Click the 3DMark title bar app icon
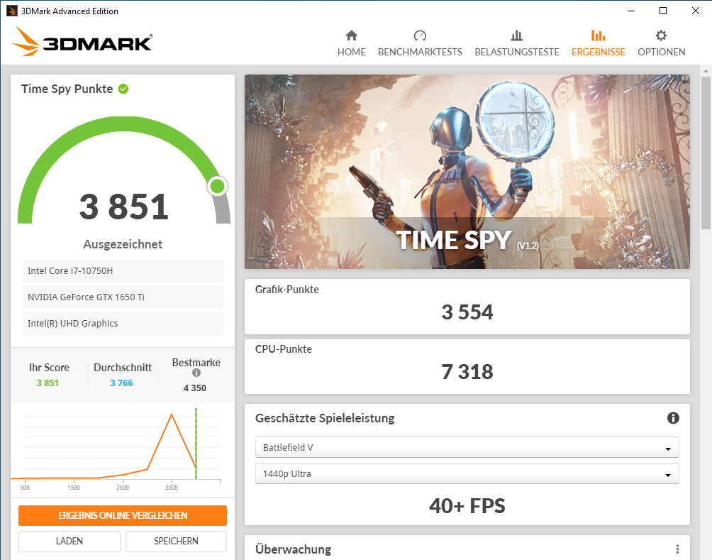This screenshot has height=560, width=712. (12, 11)
